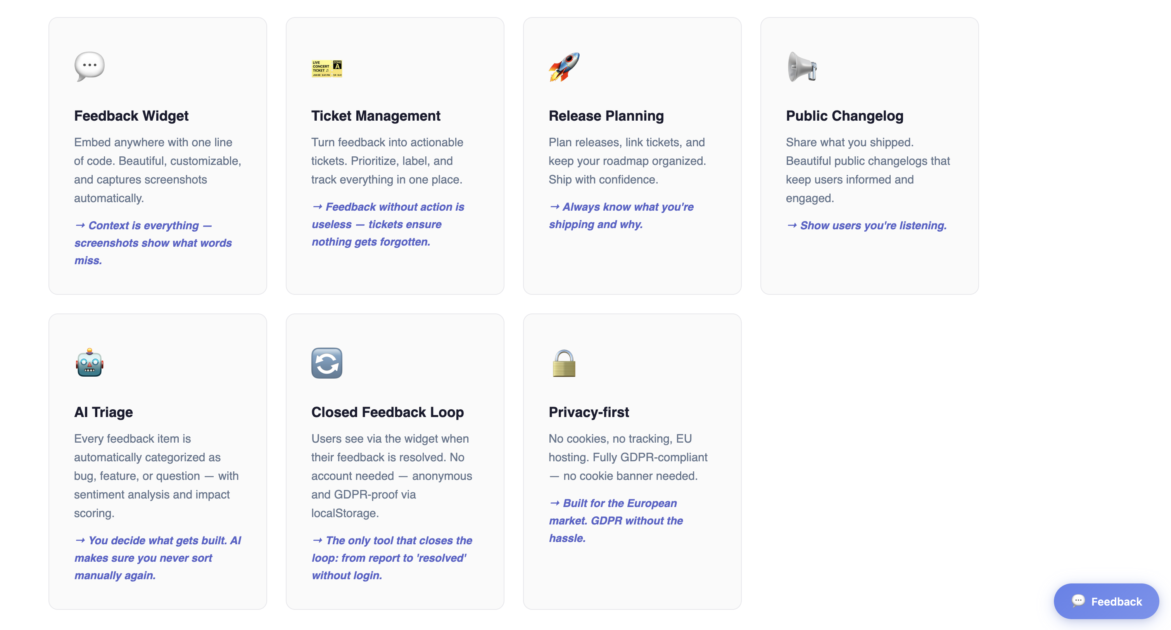The width and height of the screenshot is (1171, 630).
Task: Click the AI Triage heading
Action: pos(103,412)
